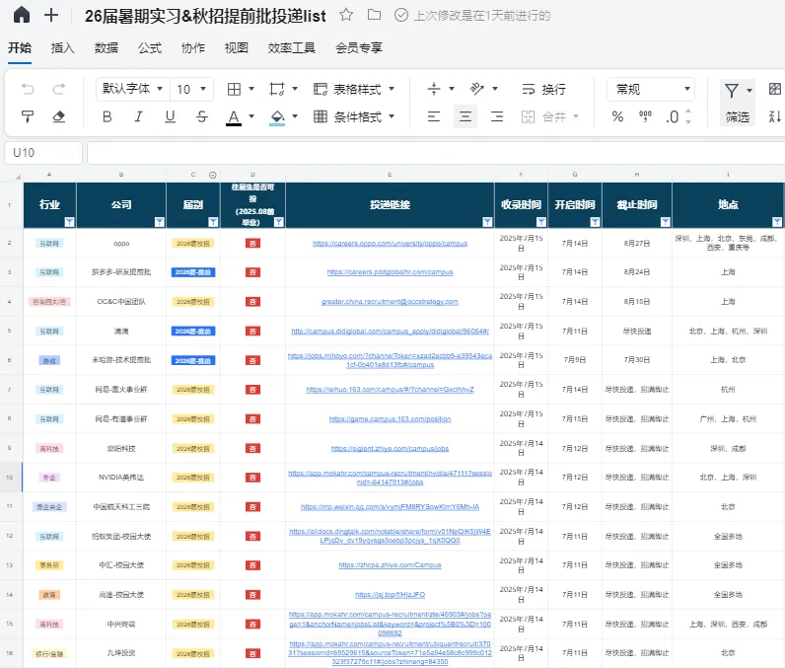785x668 pixels.
Task: Click the cell reference box U10
Action: [43, 153]
